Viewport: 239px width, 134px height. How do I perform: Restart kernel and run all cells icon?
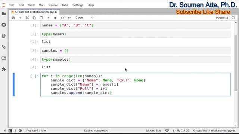(69, 18)
